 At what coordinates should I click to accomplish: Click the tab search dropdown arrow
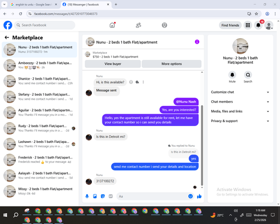4,4
